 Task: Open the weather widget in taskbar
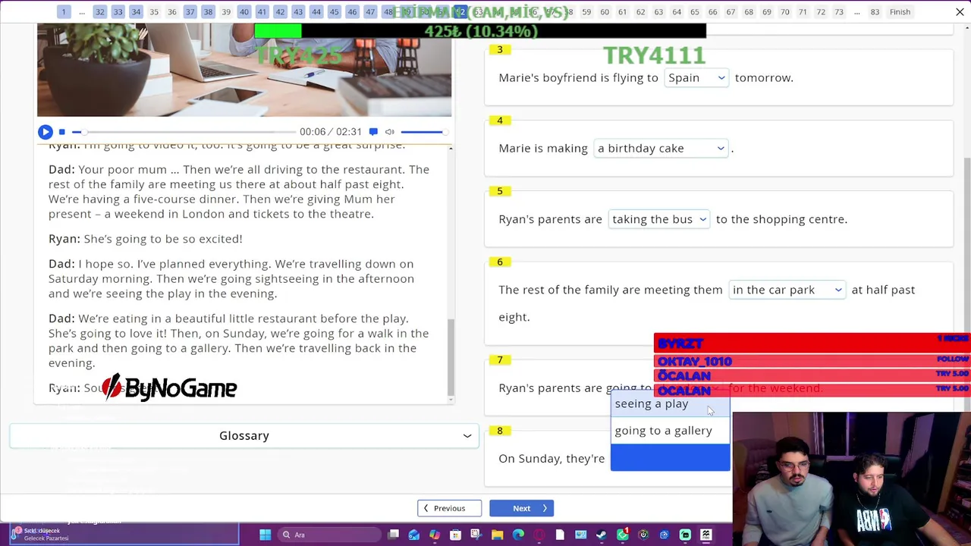tap(42, 535)
